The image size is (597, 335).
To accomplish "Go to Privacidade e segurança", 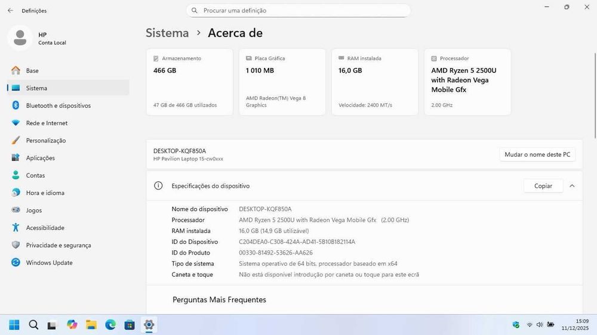I will coord(68,245).
